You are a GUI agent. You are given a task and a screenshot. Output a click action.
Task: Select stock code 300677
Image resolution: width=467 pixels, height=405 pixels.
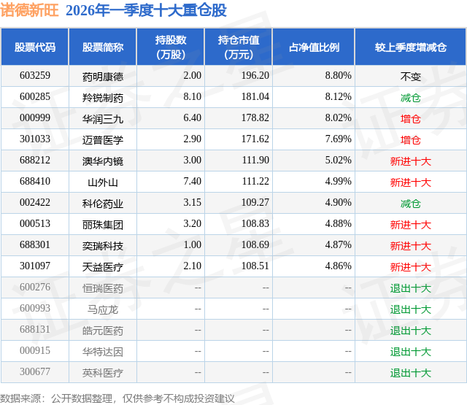(35, 371)
